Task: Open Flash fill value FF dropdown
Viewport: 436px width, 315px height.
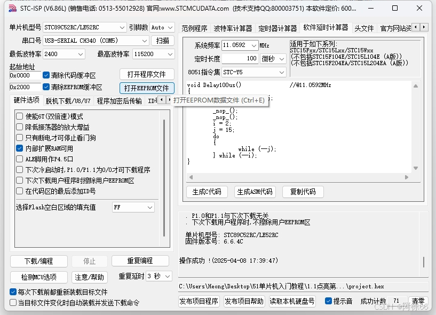Action: point(133,207)
